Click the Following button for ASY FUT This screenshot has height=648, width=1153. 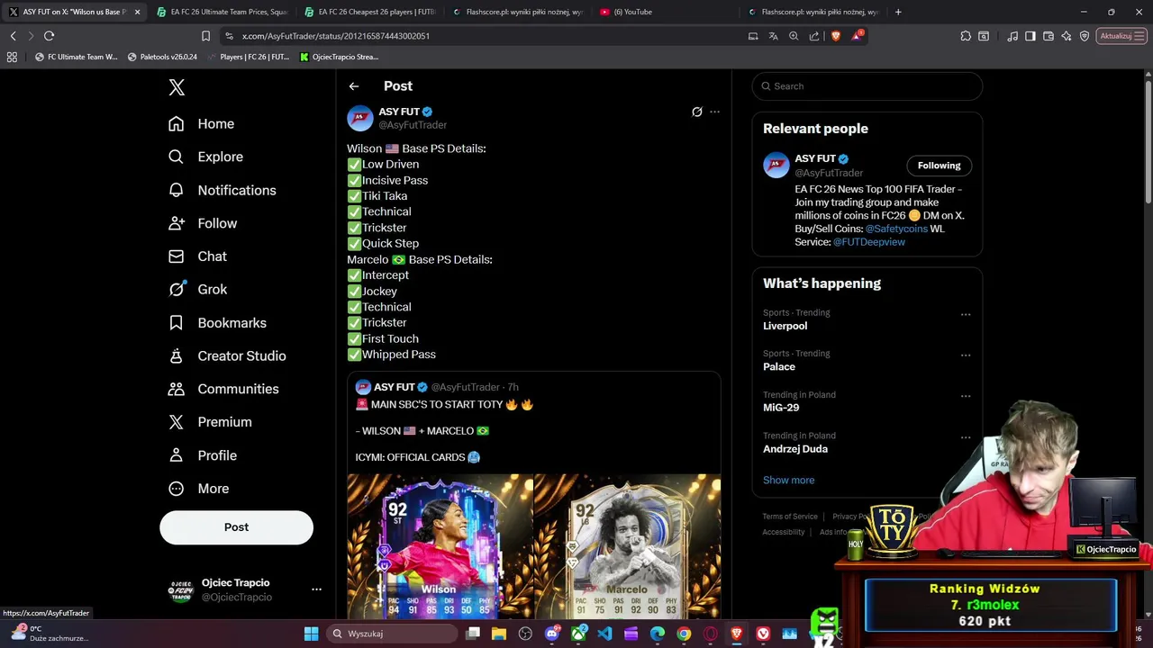coord(939,166)
